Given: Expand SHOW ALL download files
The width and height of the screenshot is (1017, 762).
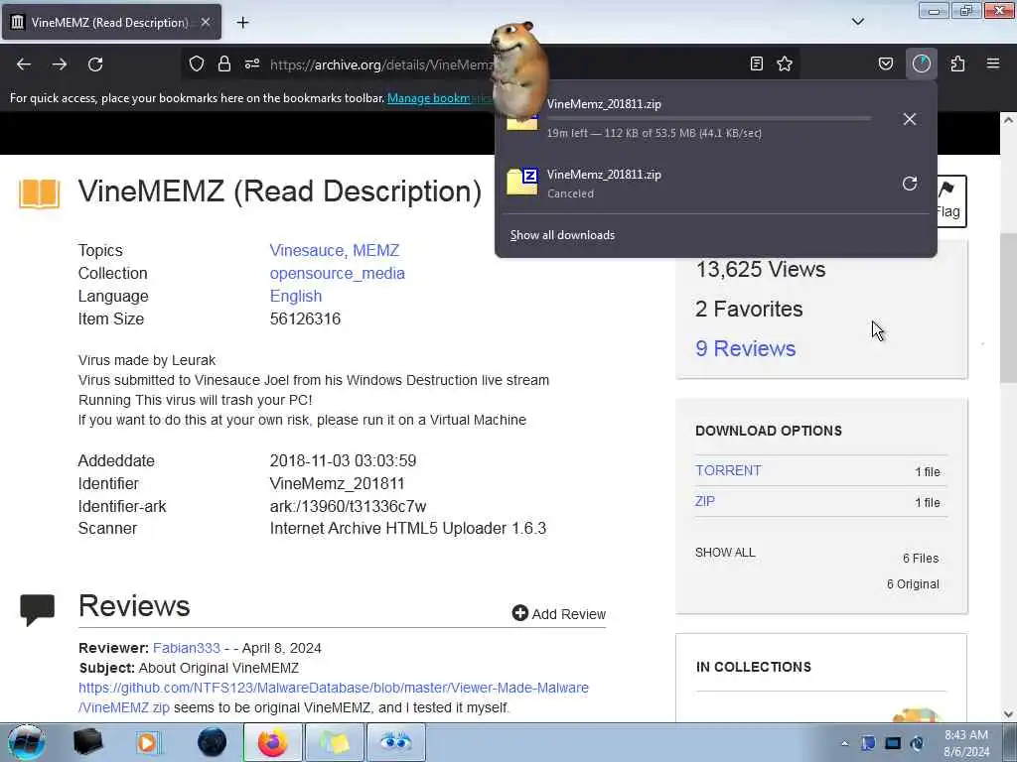Looking at the screenshot, I should point(725,553).
